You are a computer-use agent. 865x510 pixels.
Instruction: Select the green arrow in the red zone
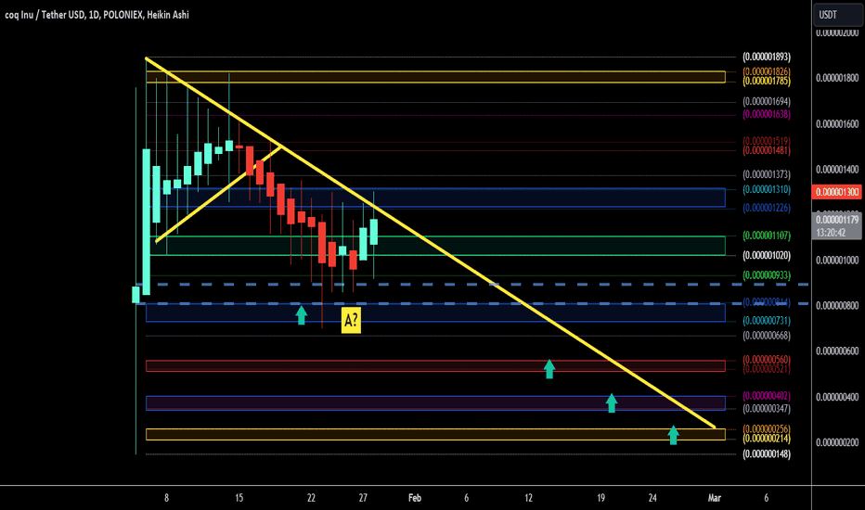click(x=549, y=369)
